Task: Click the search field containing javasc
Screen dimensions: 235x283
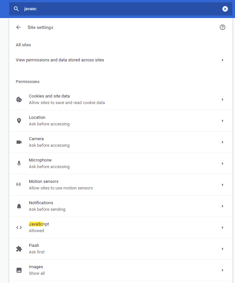Action: (x=118, y=9)
